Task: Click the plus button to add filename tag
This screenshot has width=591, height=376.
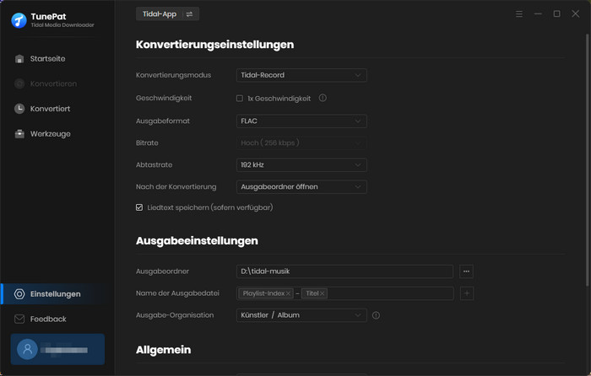Action: pyautogui.click(x=467, y=293)
